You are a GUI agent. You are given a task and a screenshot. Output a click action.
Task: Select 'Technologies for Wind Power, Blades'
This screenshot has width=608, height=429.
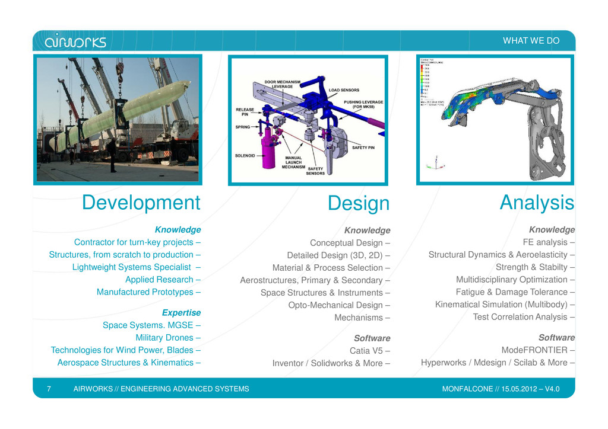pyautogui.click(x=126, y=350)
